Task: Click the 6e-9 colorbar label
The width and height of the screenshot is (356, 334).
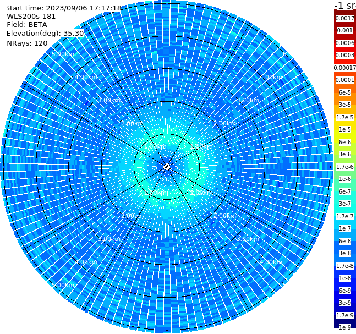Action: (x=345, y=291)
